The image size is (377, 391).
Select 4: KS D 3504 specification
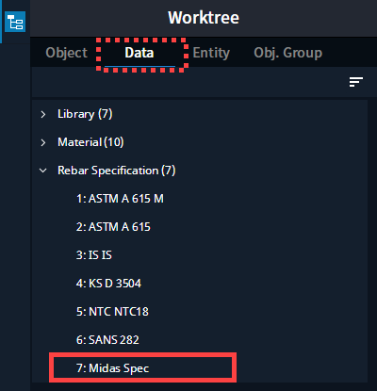(x=108, y=284)
